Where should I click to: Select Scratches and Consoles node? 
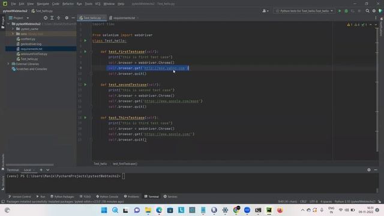[29, 69]
